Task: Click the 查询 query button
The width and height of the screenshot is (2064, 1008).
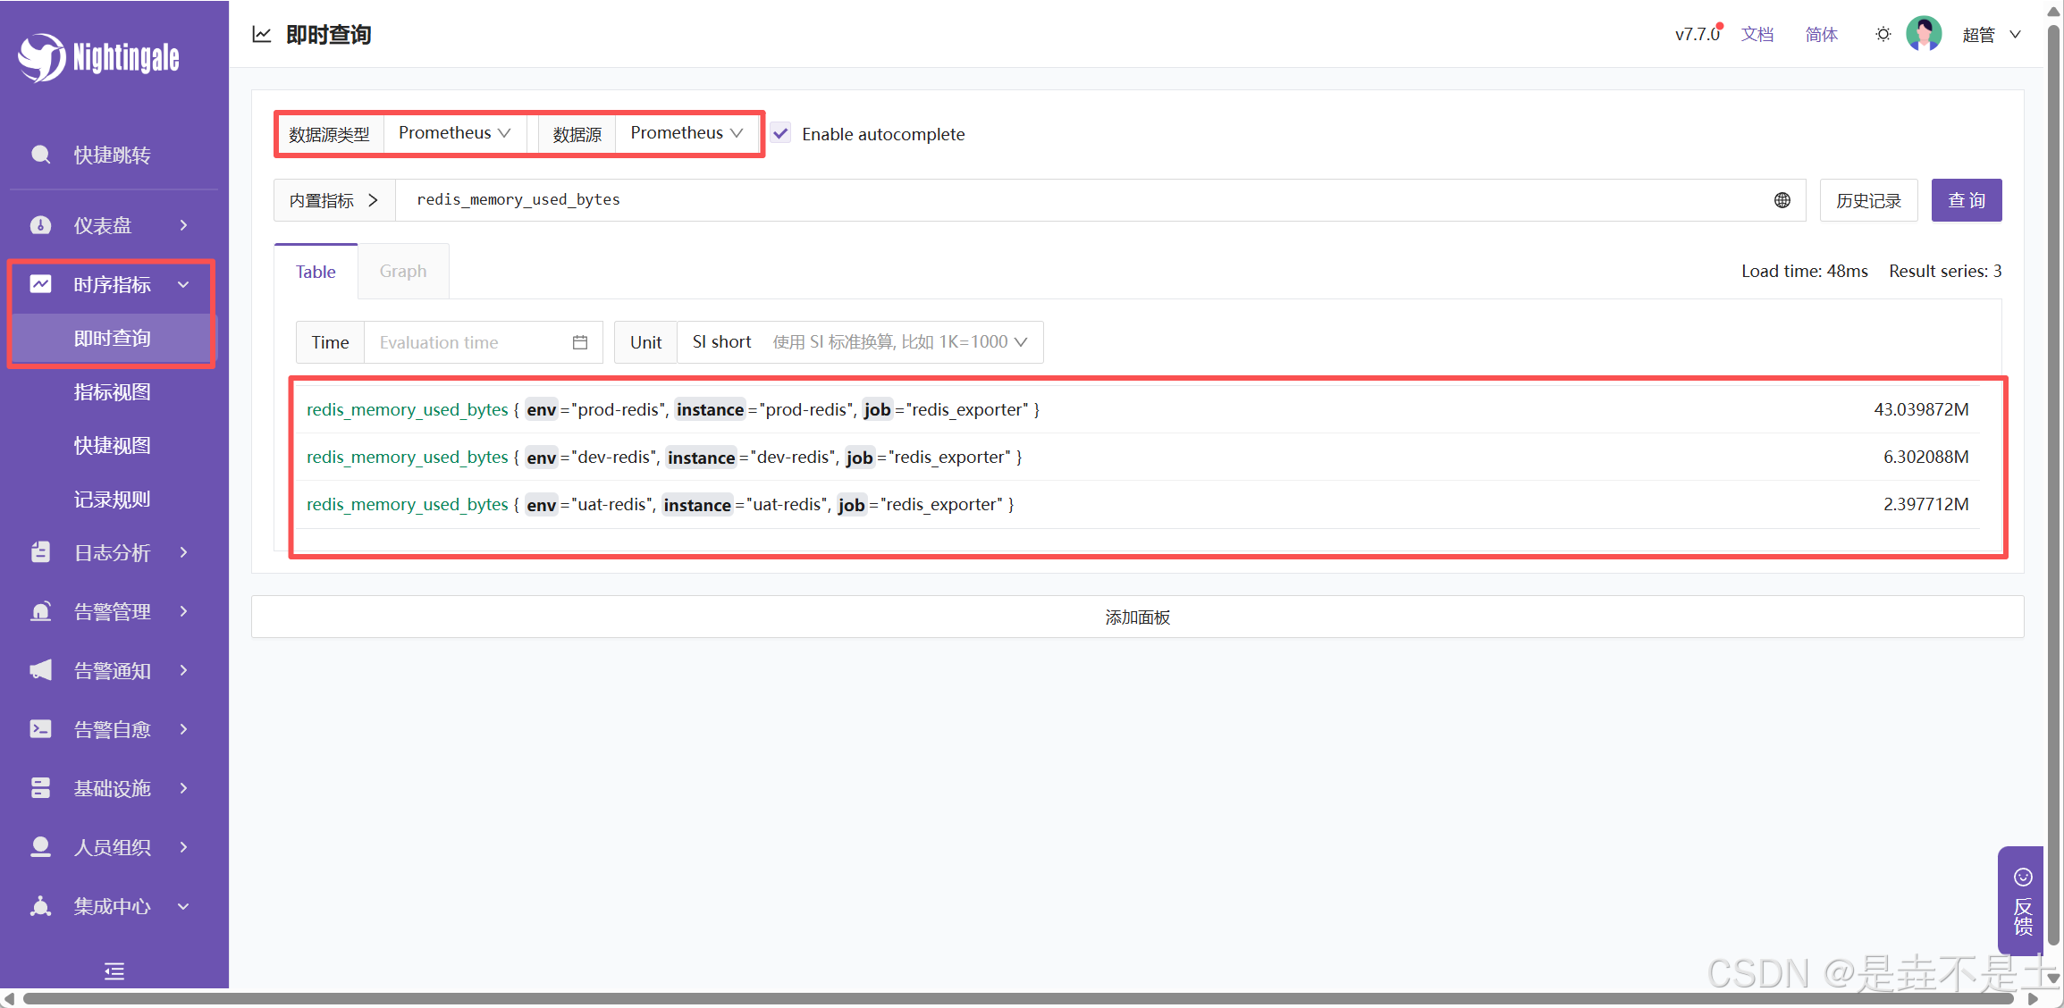Action: tap(1966, 200)
